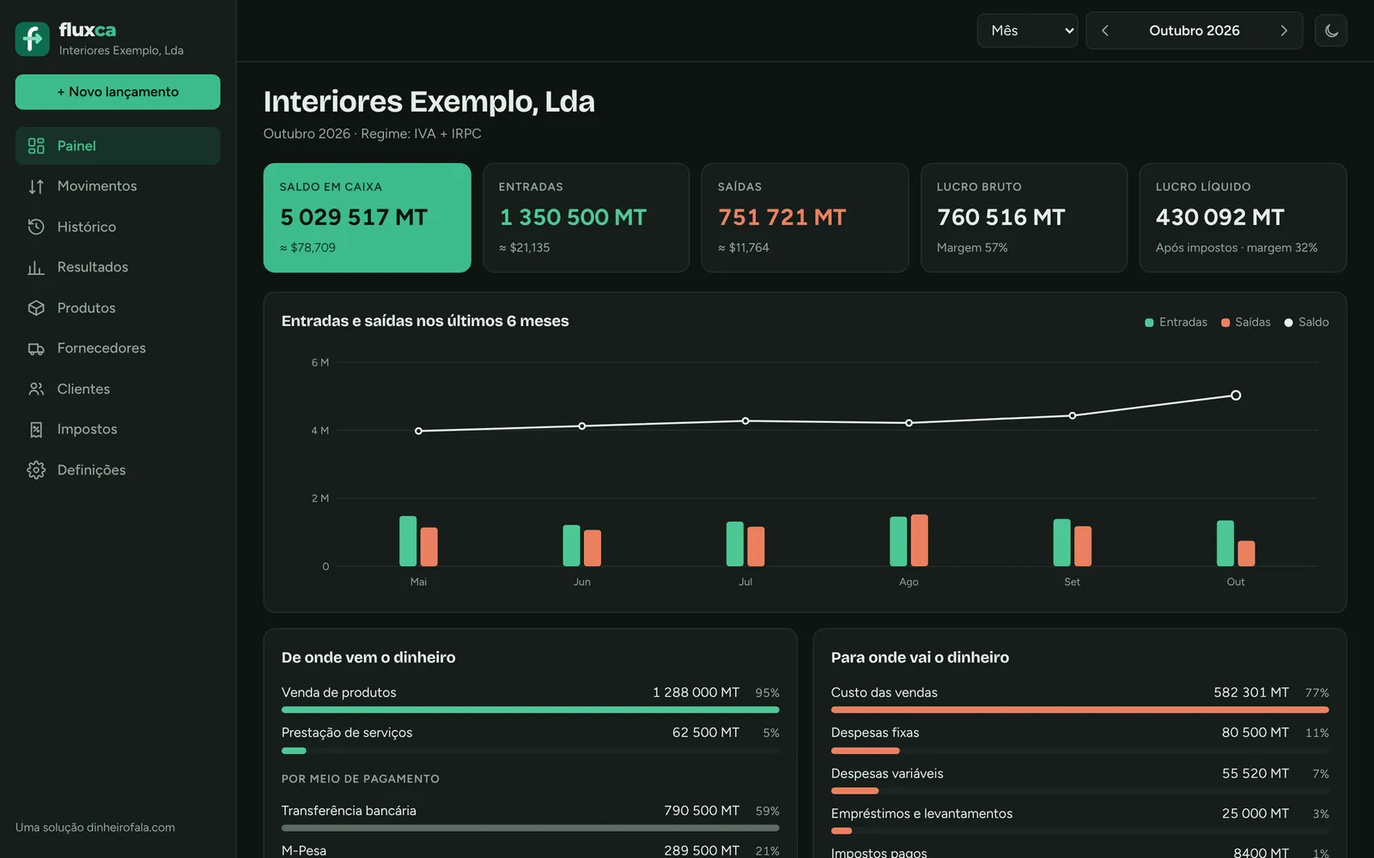Screen dimensions: 1374x858
Task: Select the Lucro líquido card
Action: pos(1243,218)
